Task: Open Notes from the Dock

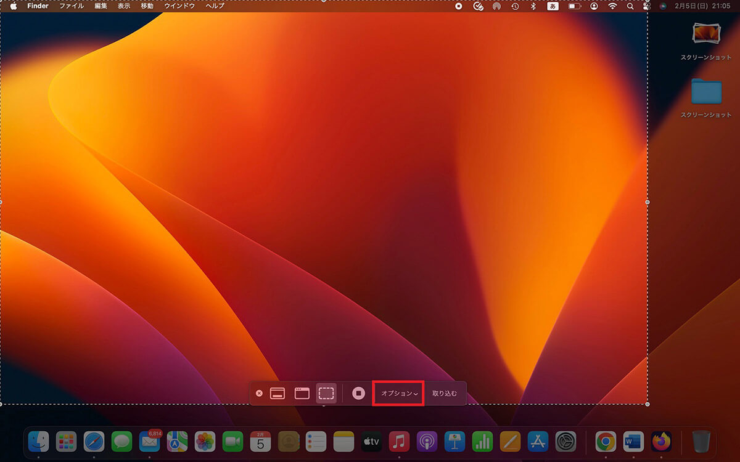Action: point(343,441)
